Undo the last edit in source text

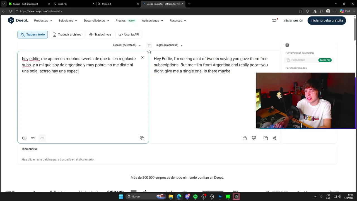33,138
